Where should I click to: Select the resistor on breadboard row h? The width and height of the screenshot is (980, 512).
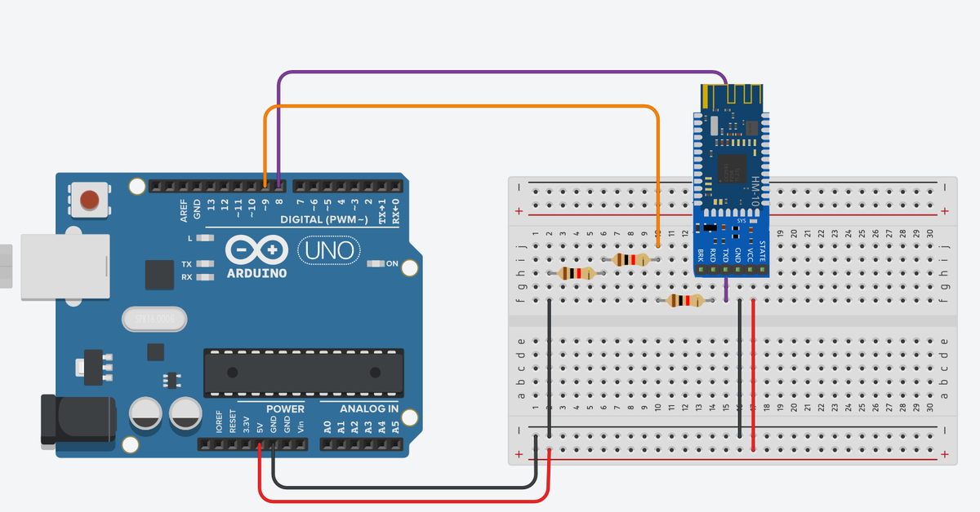[x=576, y=274]
